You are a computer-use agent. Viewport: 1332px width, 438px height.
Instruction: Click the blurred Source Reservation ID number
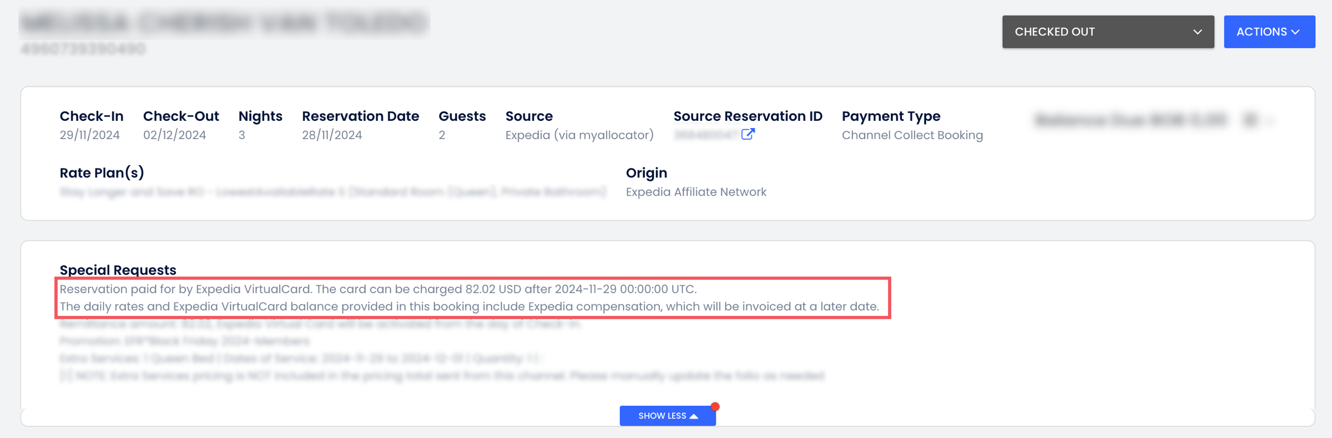705,135
